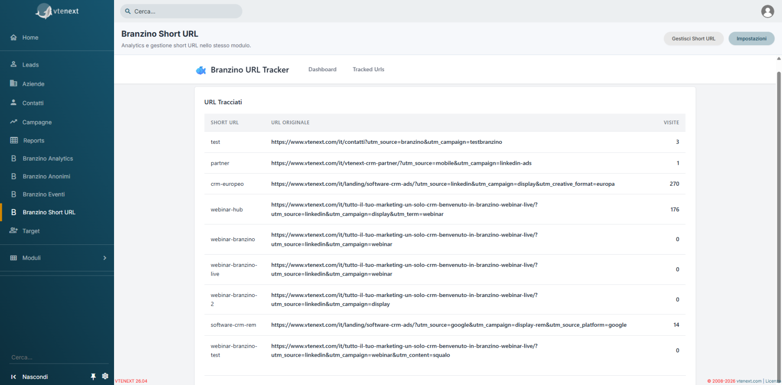This screenshot has width=782, height=385.
Task: Click the Campagne trend-line icon
Action: (x=13, y=122)
